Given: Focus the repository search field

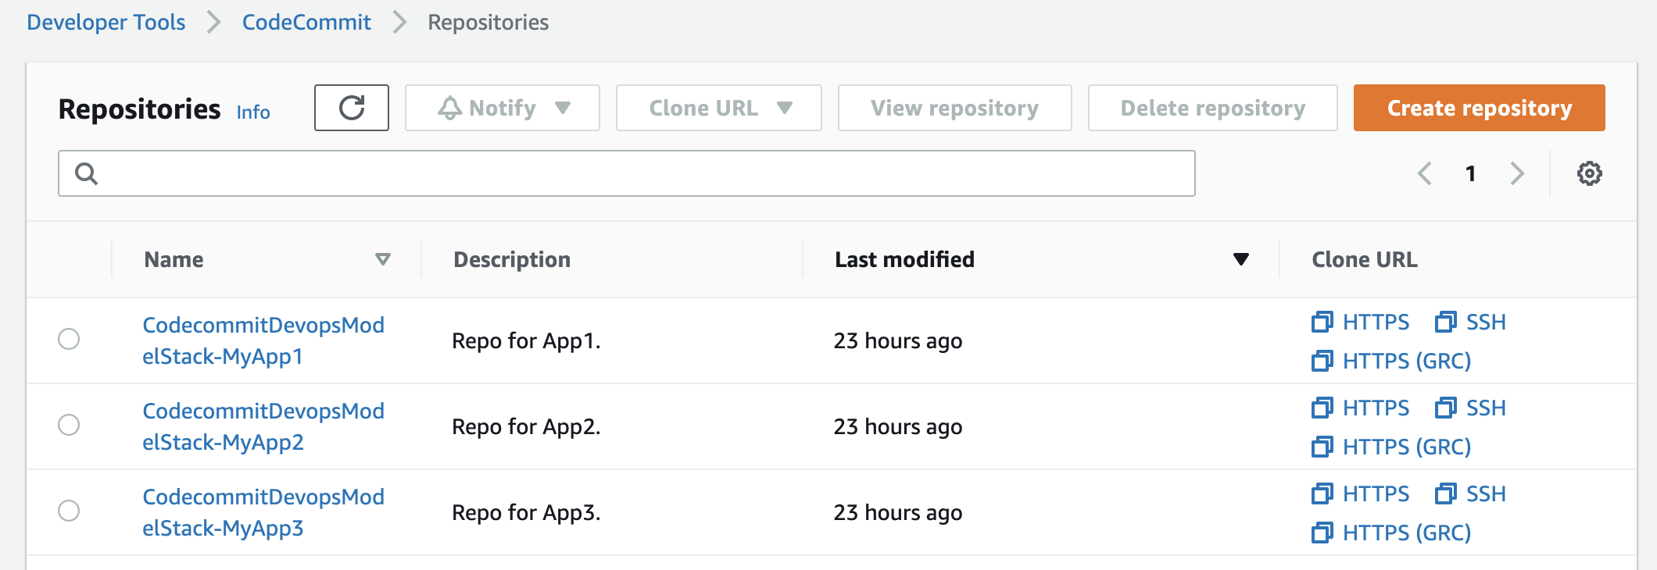Looking at the screenshot, I should [627, 173].
